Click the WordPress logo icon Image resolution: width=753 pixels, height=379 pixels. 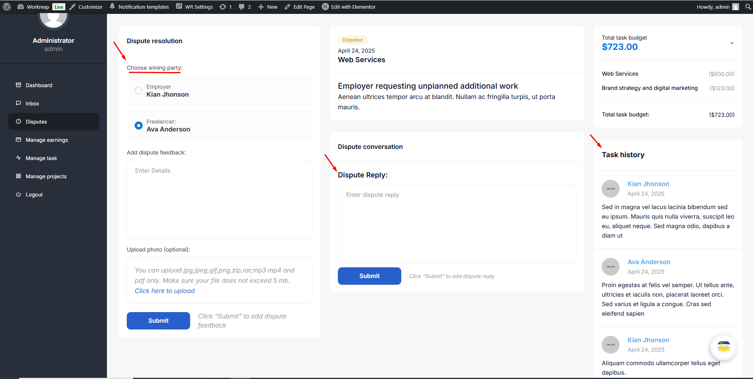(7, 7)
